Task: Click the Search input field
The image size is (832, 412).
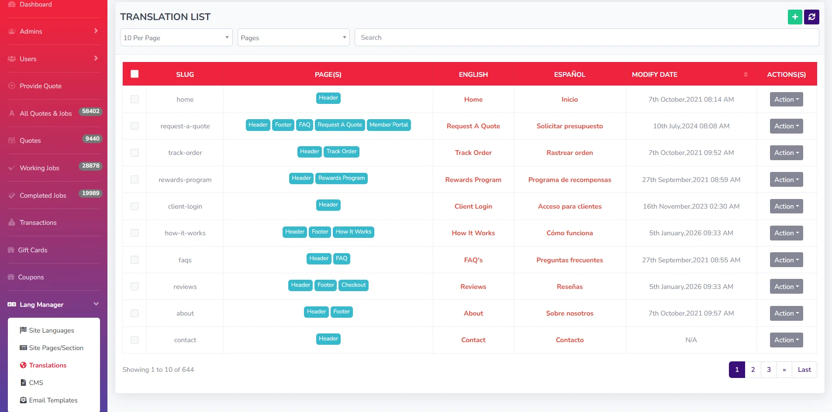Action: click(x=586, y=38)
